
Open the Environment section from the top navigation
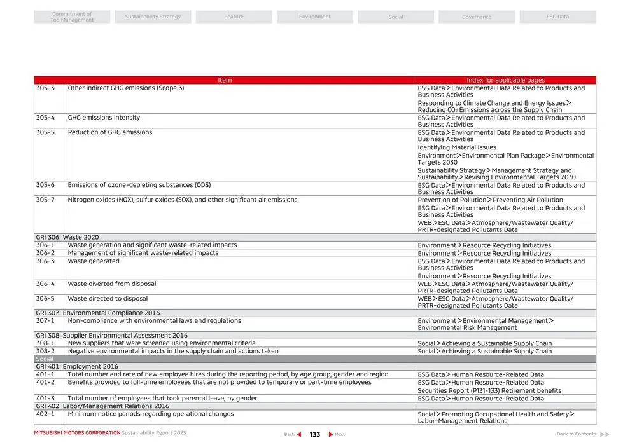point(314,16)
